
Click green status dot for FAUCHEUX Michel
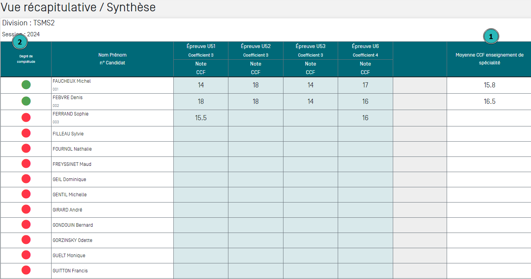(x=26, y=85)
